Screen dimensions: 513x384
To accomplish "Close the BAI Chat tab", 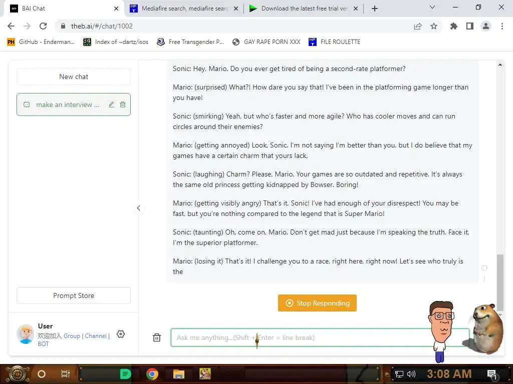I will click(x=116, y=8).
